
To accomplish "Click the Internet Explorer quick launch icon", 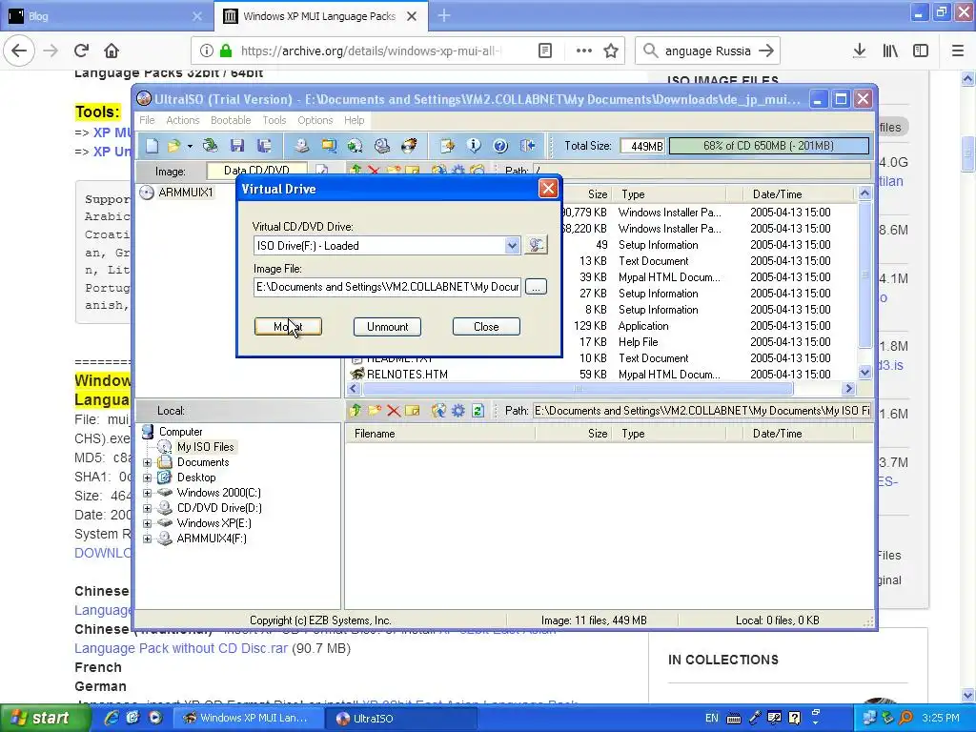I will [111, 719].
